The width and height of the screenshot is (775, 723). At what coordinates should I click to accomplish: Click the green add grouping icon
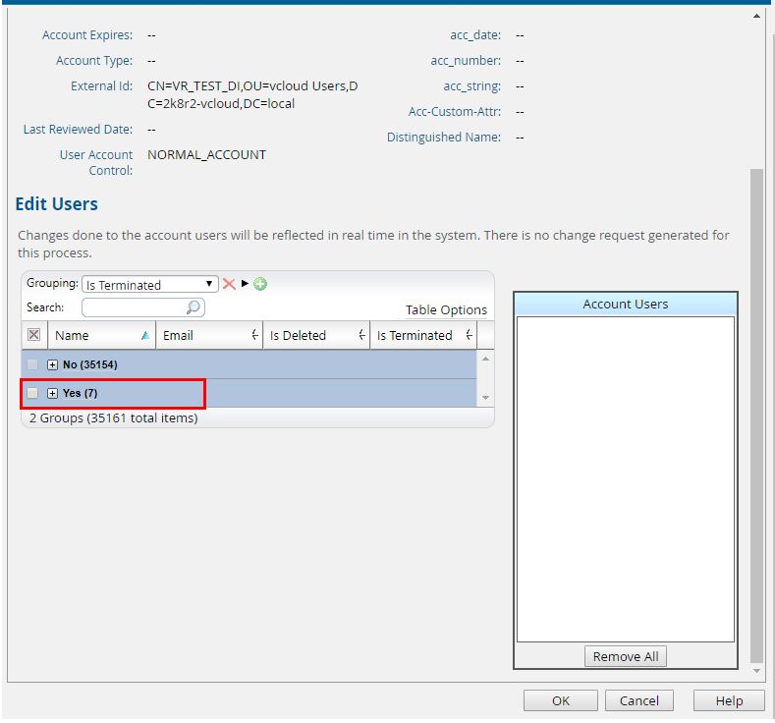(x=260, y=284)
